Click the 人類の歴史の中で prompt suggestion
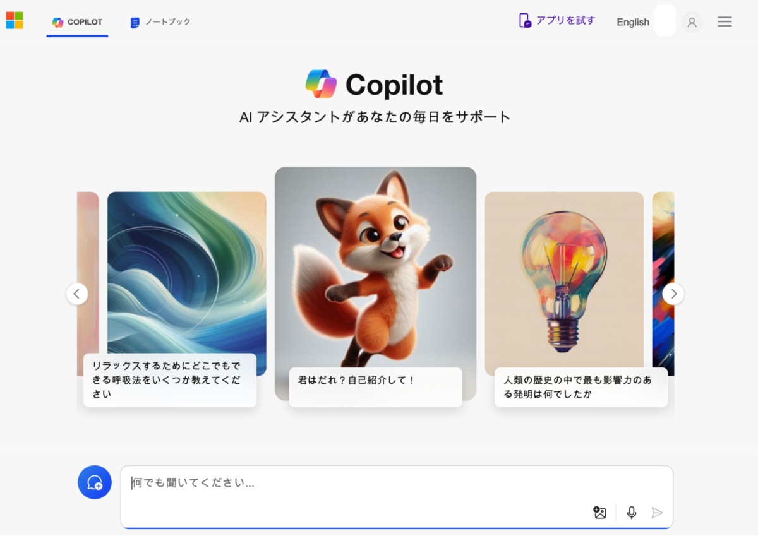Screen dimensions: 758x536 click(x=581, y=387)
